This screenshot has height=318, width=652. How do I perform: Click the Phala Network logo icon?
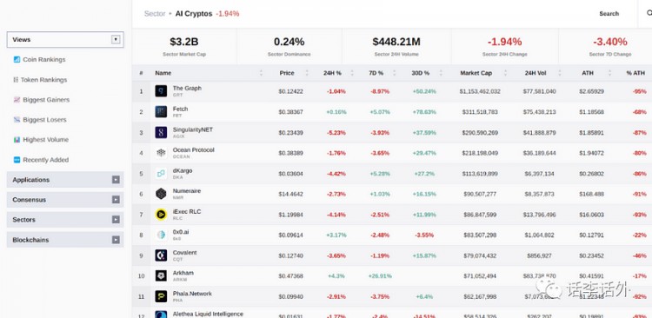coord(161,296)
